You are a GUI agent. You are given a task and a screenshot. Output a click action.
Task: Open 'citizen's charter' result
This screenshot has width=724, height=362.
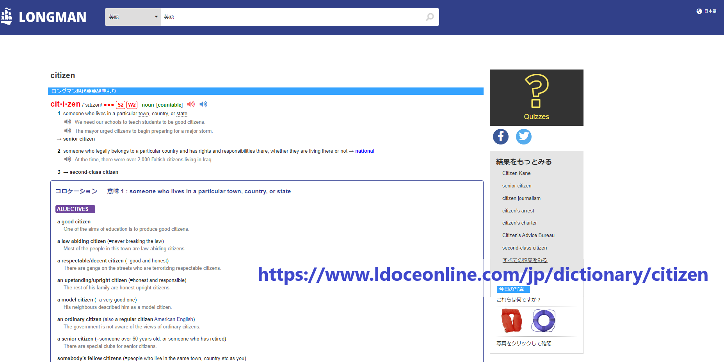tap(519, 223)
